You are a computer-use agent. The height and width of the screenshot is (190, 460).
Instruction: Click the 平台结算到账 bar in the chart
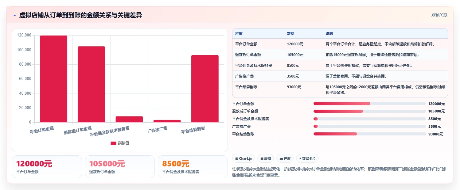205,89
